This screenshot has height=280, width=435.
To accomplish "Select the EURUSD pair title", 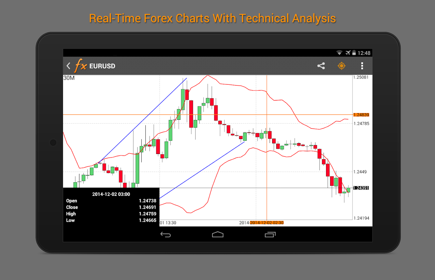I will (x=102, y=66).
